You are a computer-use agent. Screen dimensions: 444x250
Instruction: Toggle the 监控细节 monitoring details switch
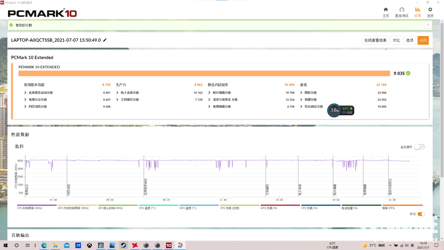tap(419, 147)
